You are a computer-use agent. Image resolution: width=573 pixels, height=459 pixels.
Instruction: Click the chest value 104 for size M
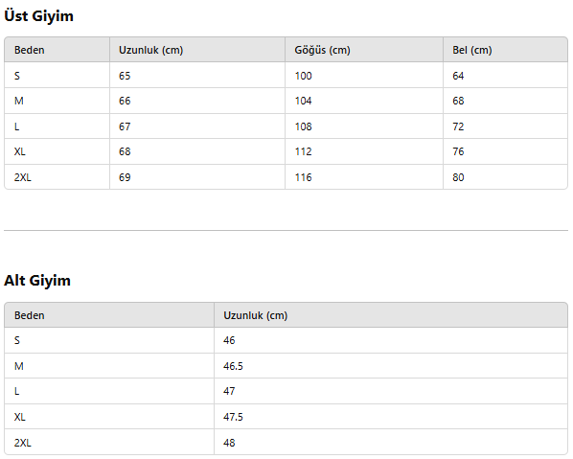pyautogui.click(x=304, y=101)
